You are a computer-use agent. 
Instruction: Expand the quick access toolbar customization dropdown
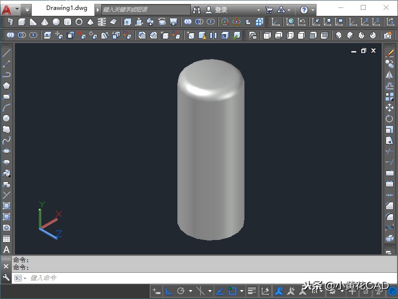click(27, 9)
